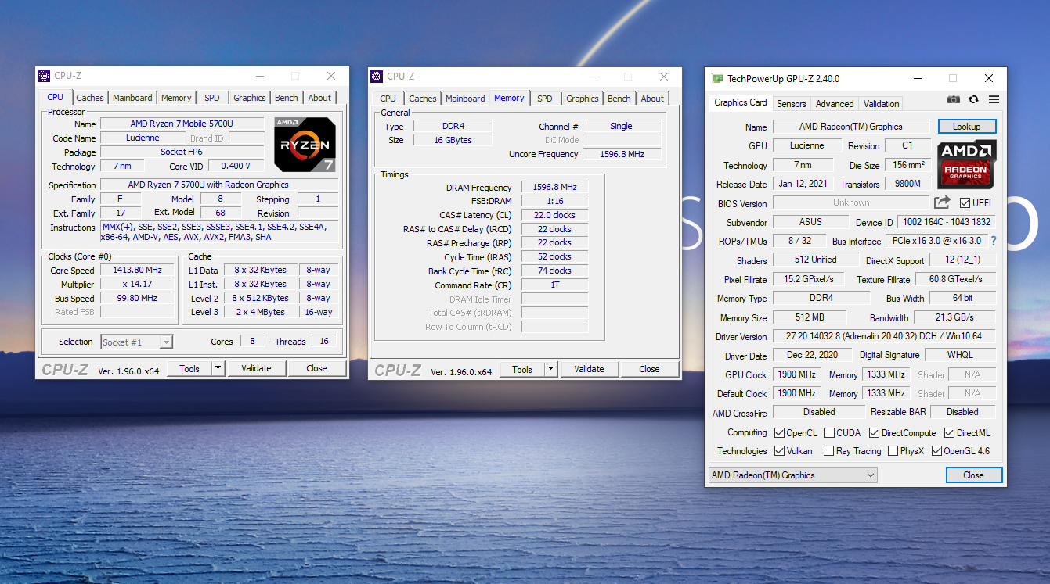Click the CAS# Latency 22.0 clocks value

pyautogui.click(x=554, y=215)
